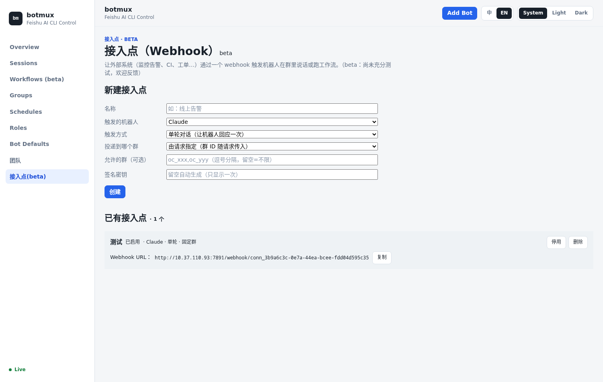Click the 接入点 · BETA breadcrumb text
This screenshot has width=603, height=382.
(x=121, y=39)
